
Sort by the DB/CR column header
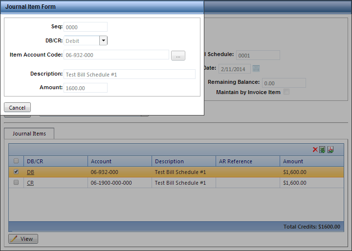point(56,161)
